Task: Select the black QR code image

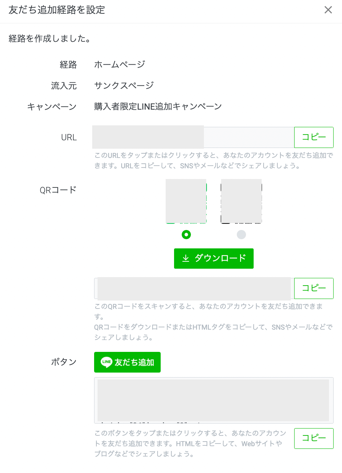Action: [241, 201]
